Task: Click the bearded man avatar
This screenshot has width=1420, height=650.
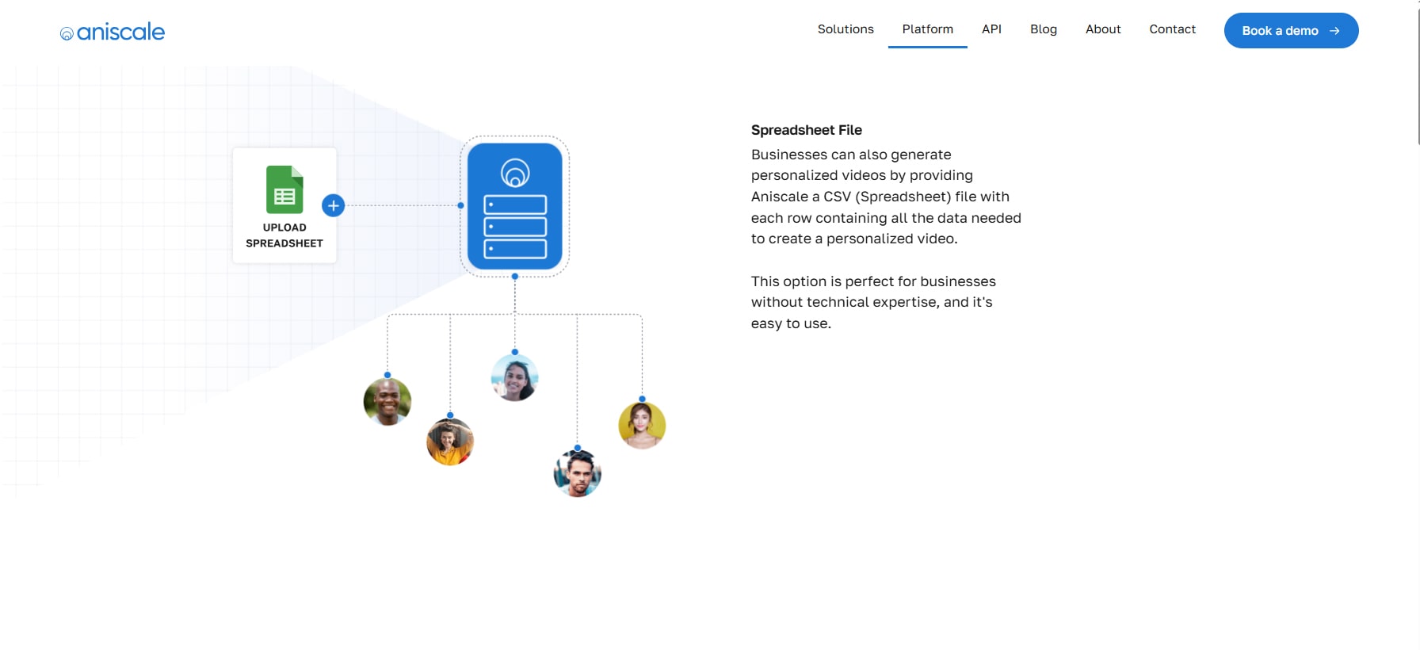Action: pos(578,473)
